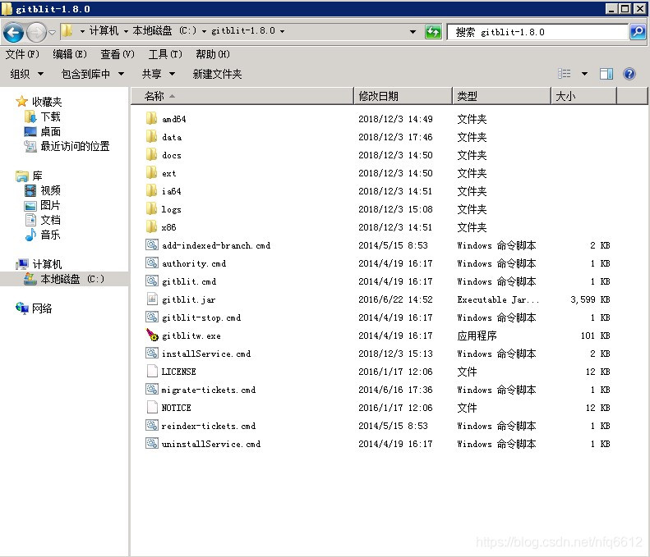
Task: Click the 应用程序 type of gitblitw.exe
Action: (477, 336)
